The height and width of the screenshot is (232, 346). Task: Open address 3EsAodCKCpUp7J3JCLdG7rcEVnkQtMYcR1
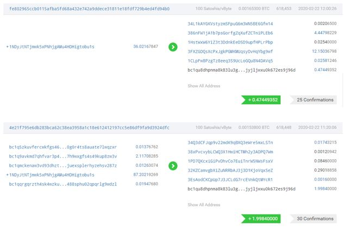(x=230, y=180)
